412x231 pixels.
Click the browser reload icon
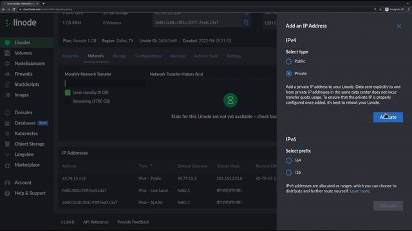14,9
